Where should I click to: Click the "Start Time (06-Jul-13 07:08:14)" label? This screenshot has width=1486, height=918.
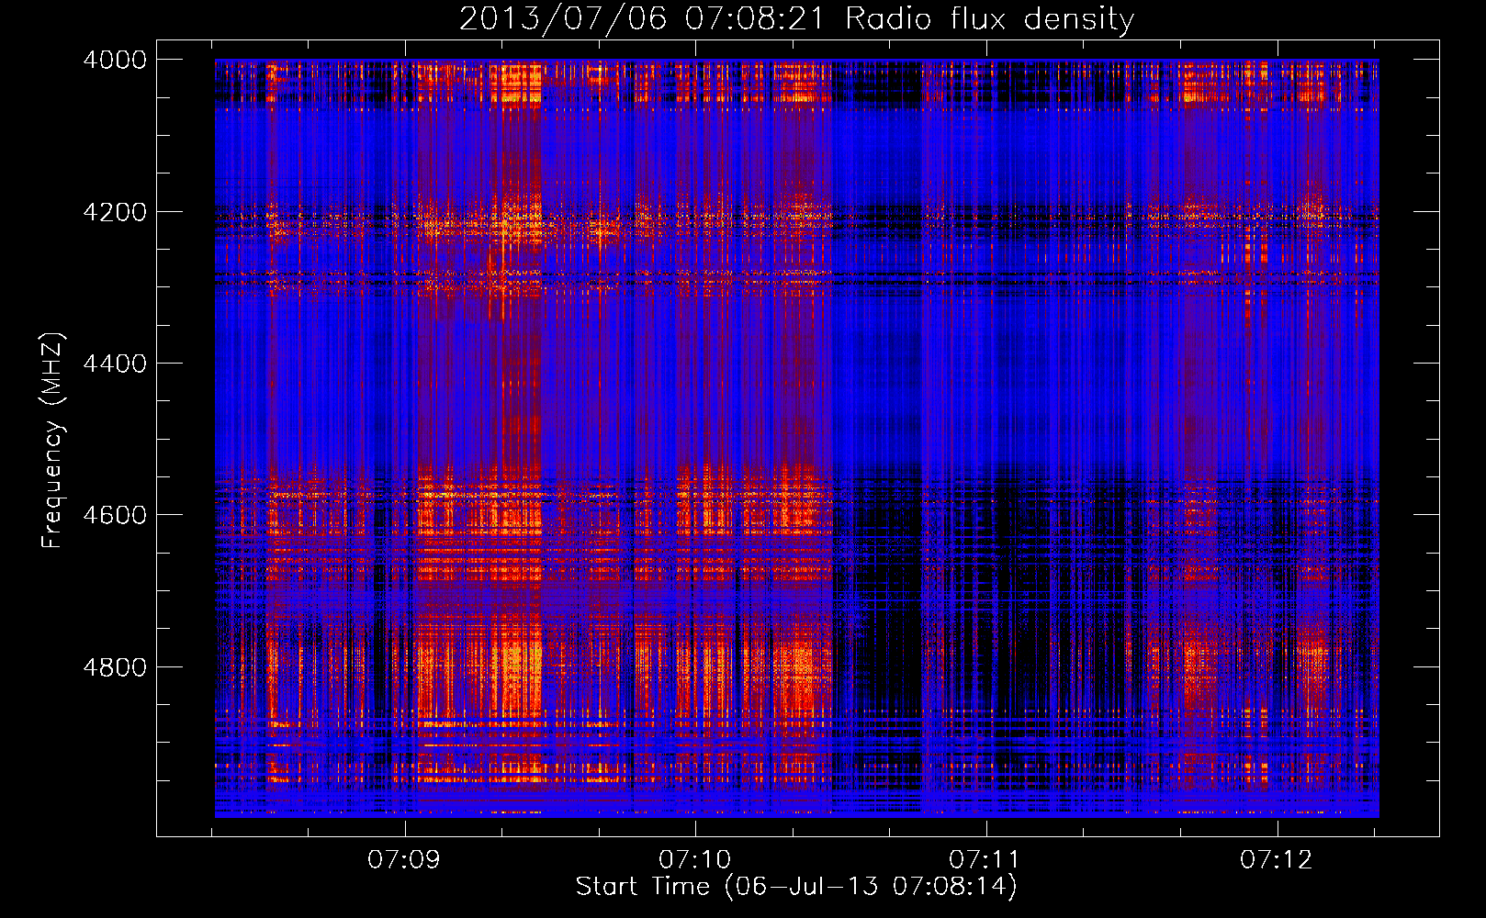pos(796,887)
